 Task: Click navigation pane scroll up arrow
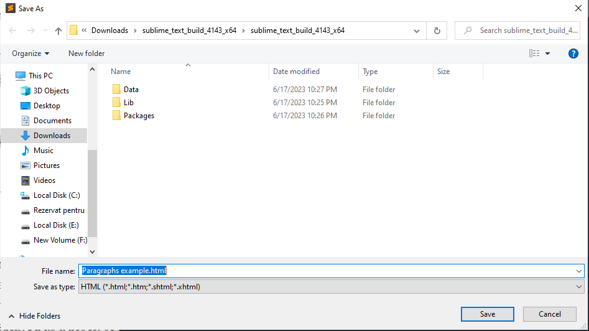coord(93,69)
